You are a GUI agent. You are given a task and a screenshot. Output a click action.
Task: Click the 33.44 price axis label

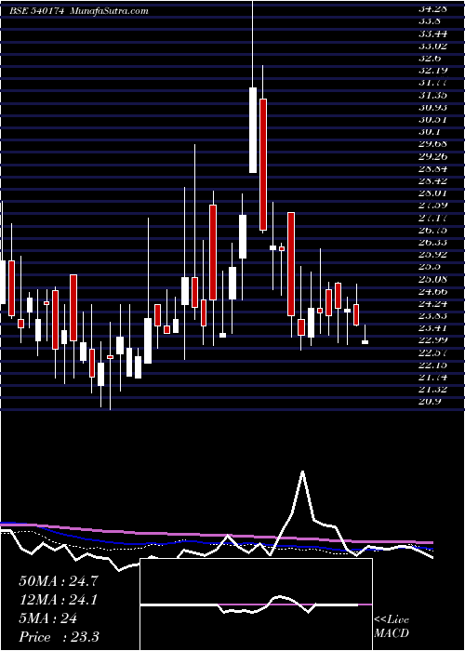point(432,33)
